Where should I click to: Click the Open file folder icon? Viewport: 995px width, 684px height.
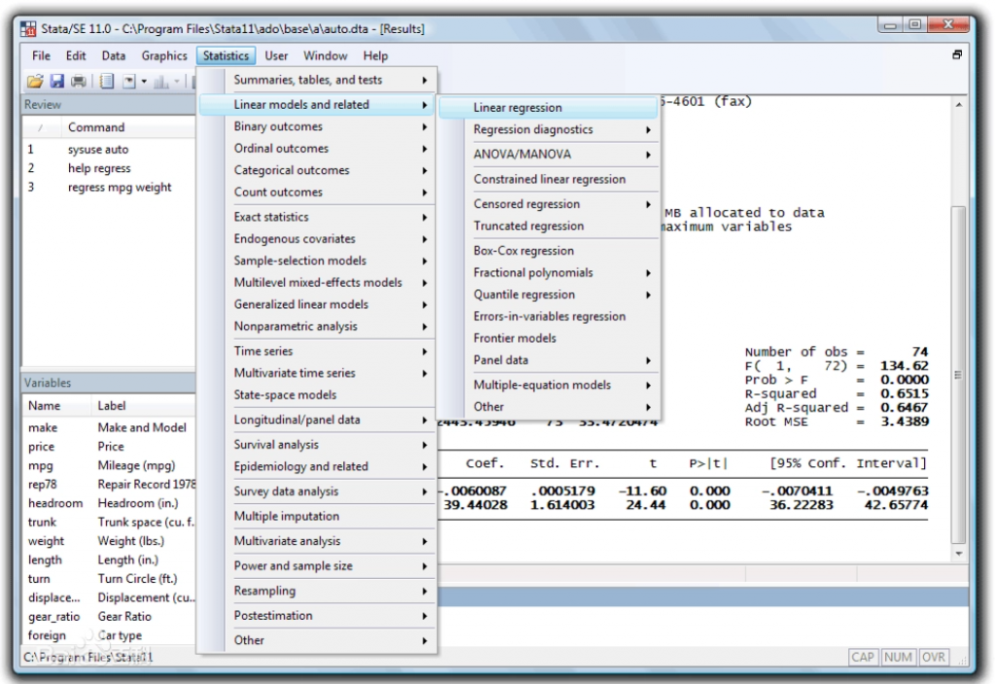point(35,81)
